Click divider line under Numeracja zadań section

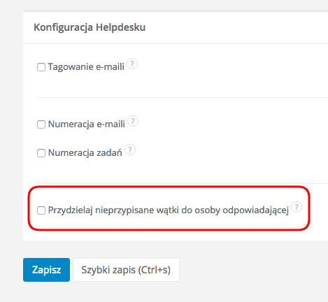coord(183,183)
